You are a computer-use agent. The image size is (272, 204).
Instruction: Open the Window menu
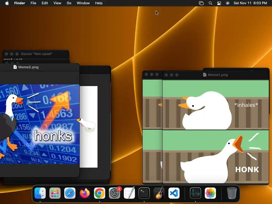[83, 3]
